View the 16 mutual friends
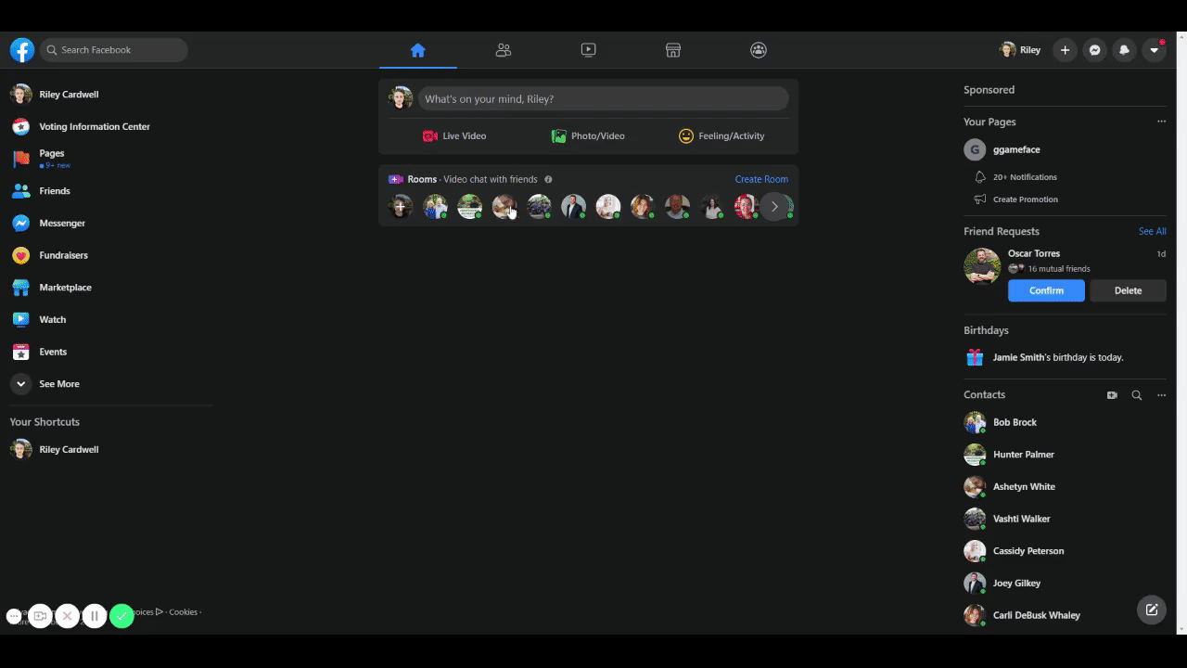 1058,269
